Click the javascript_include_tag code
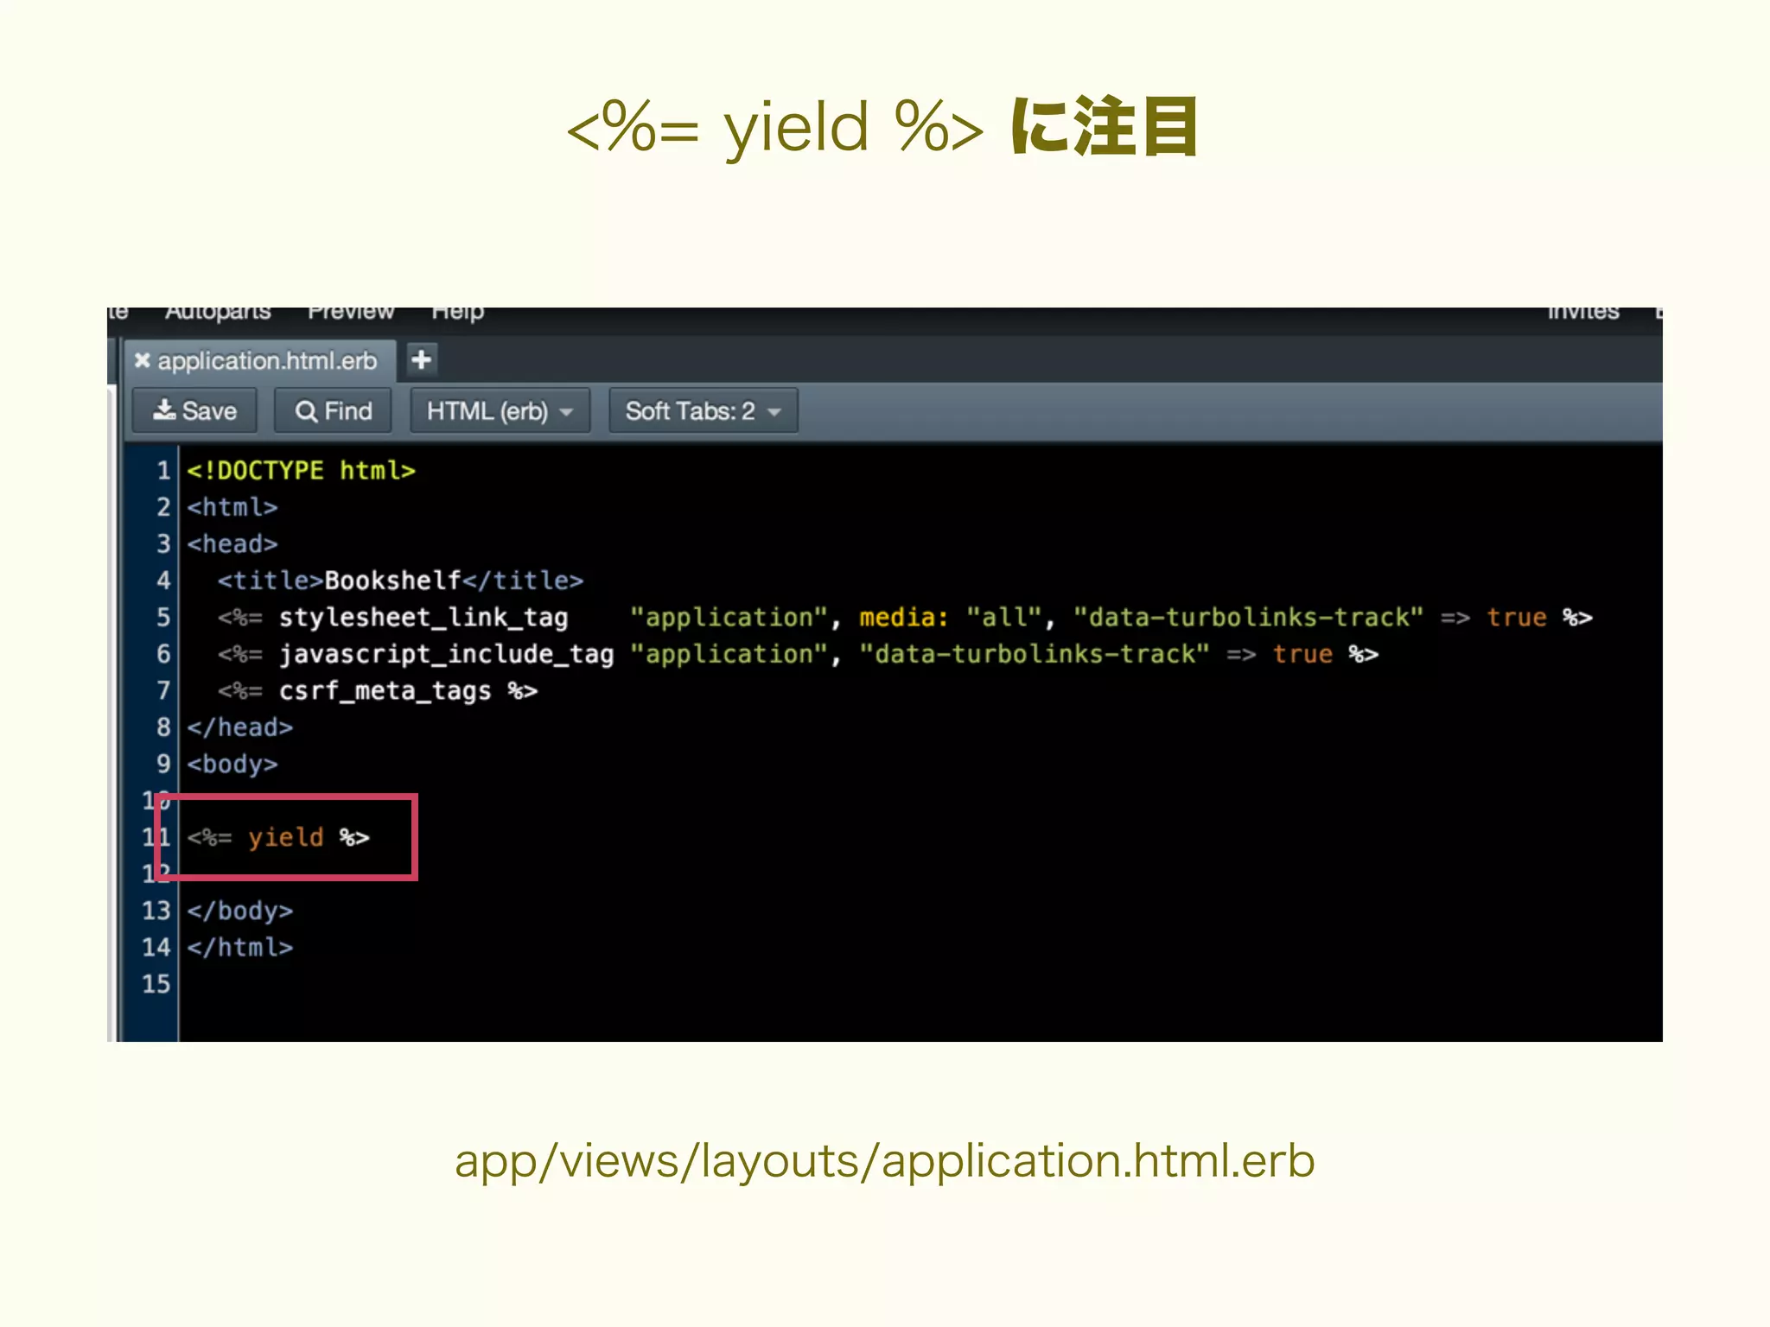The image size is (1770, 1327). pos(446,654)
